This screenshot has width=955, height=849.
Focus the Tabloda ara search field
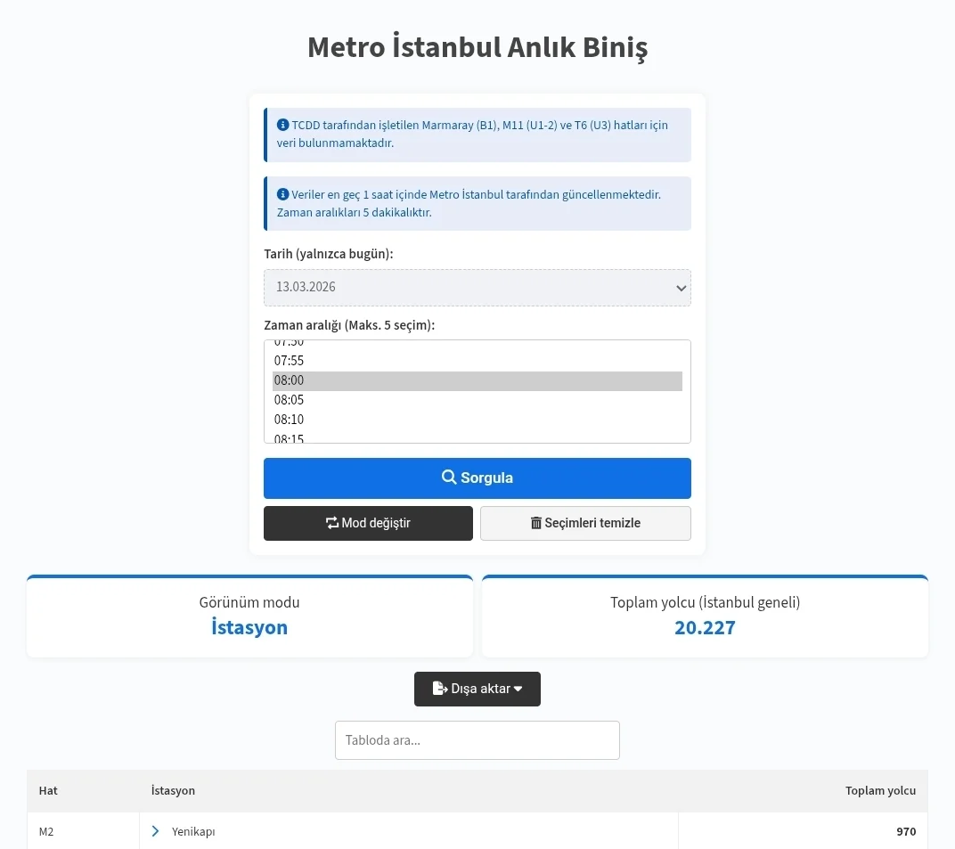[477, 740]
